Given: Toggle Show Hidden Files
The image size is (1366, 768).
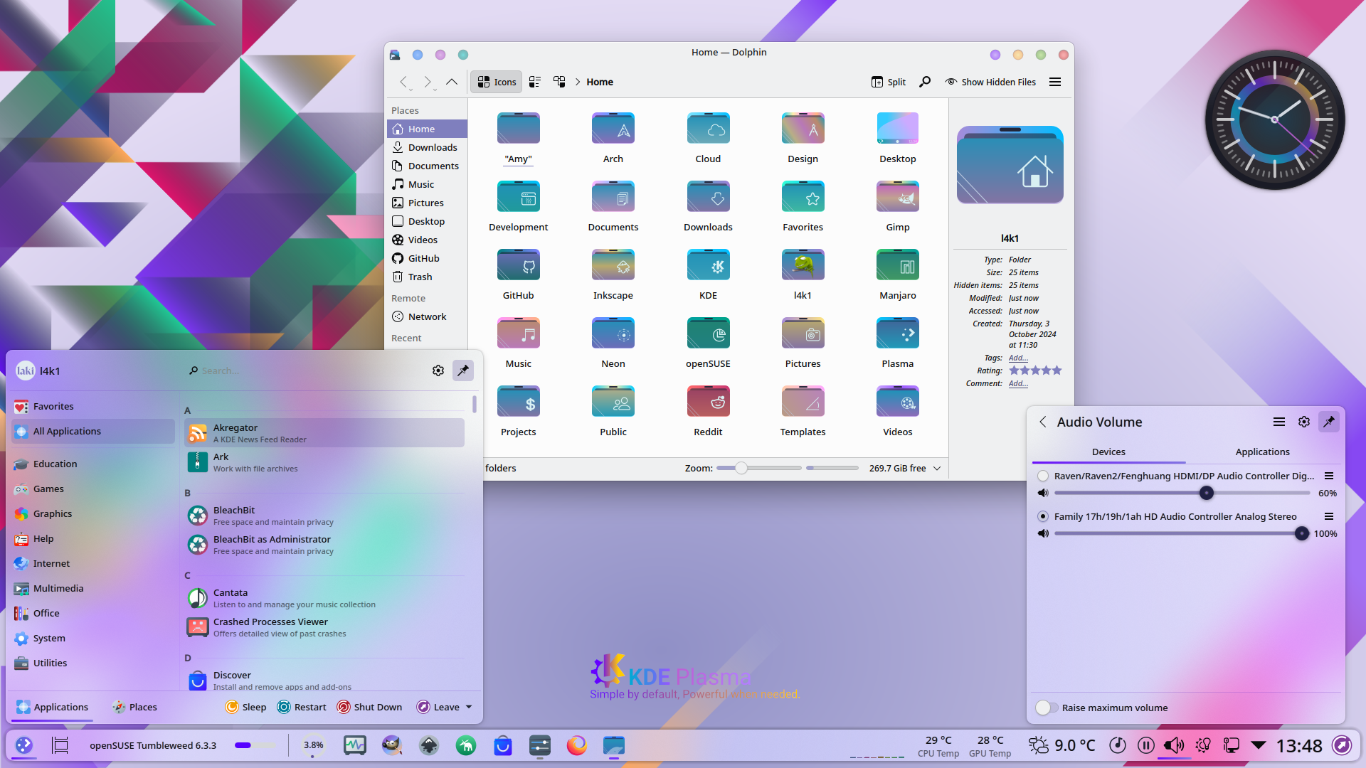Looking at the screenshot, I should 990,82.
